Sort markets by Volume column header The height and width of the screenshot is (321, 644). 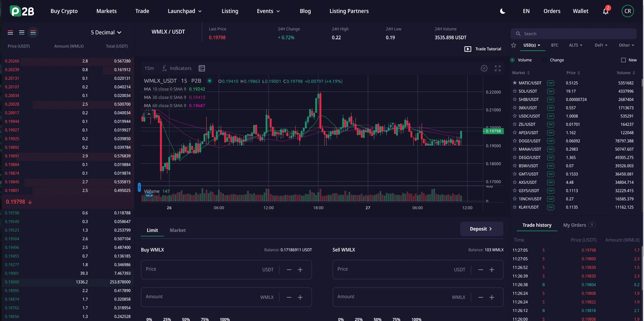pos(626,73)
